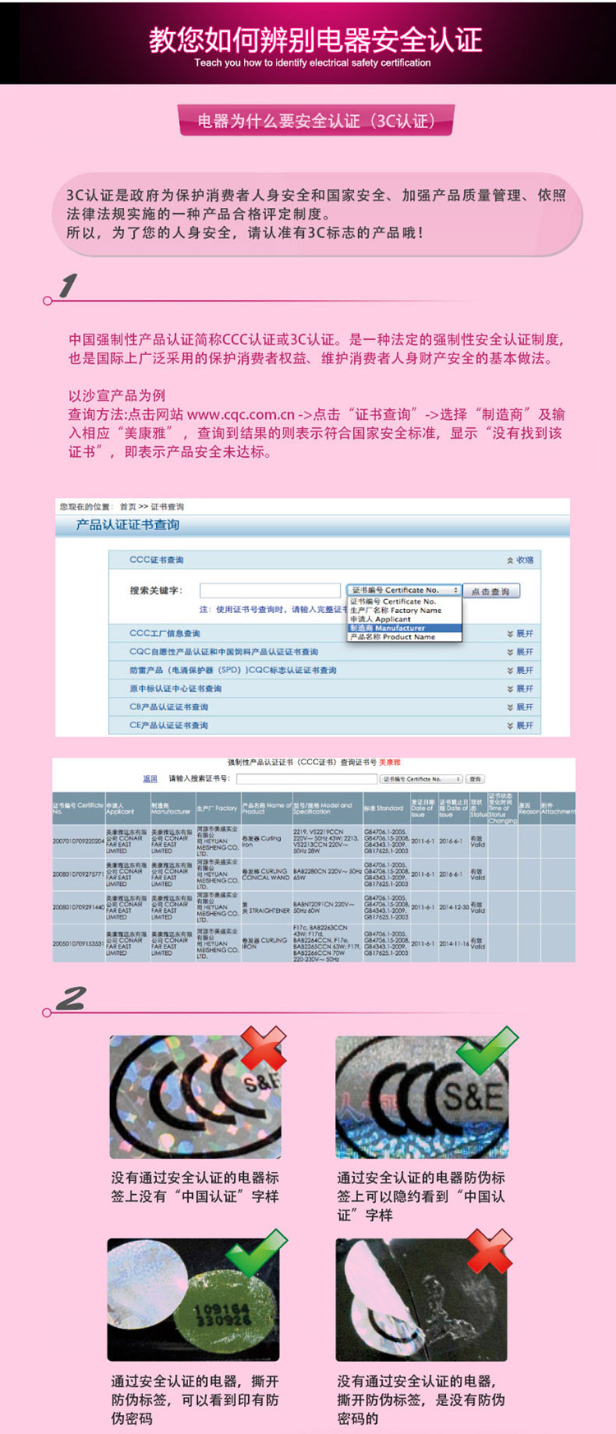Open the 首页 breadcrumb link
Screen dimensions: 616x1434
(127, 507)
